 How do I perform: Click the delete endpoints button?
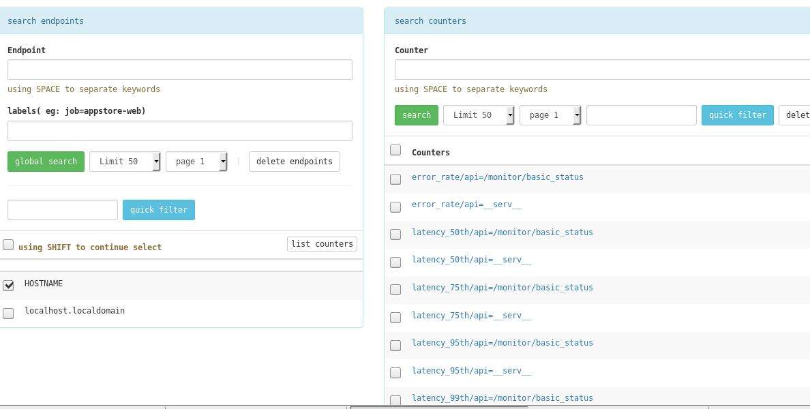pos(294,162)
